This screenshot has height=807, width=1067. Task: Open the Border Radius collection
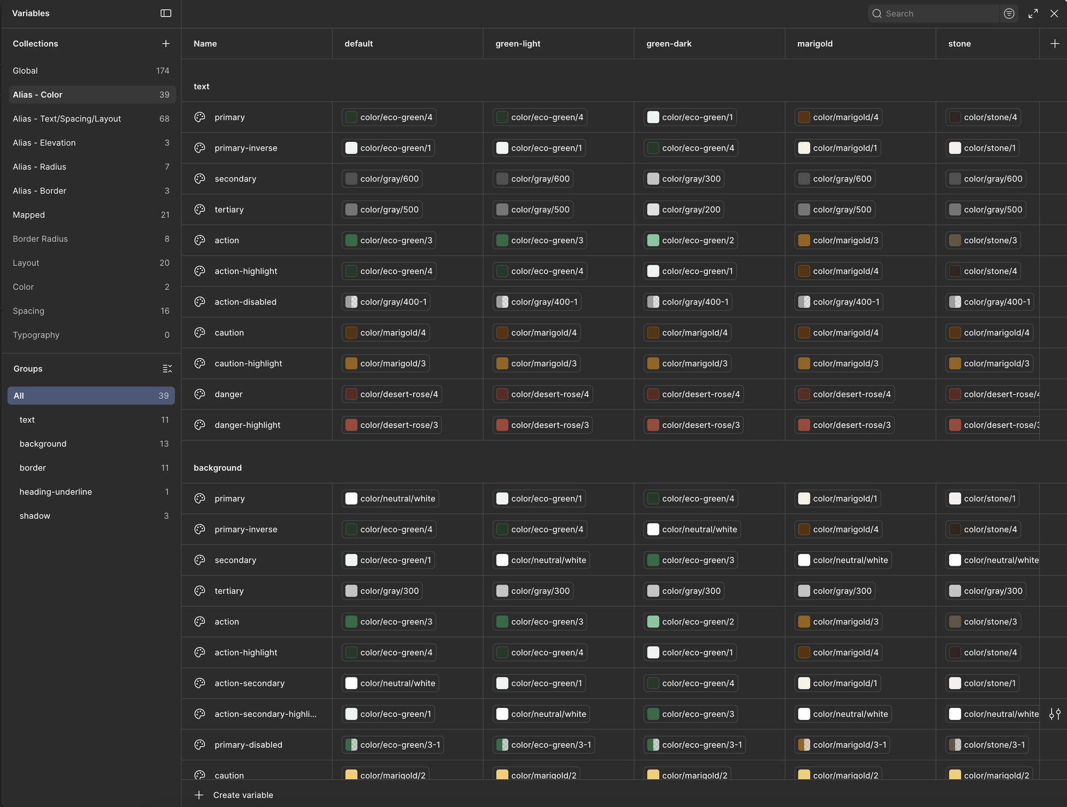pyautogui.click(x=91, y=239)
